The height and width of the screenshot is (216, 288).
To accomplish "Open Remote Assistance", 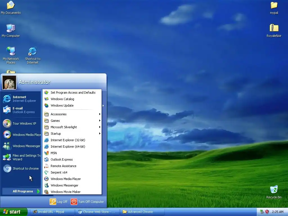I will pos(72,166).
